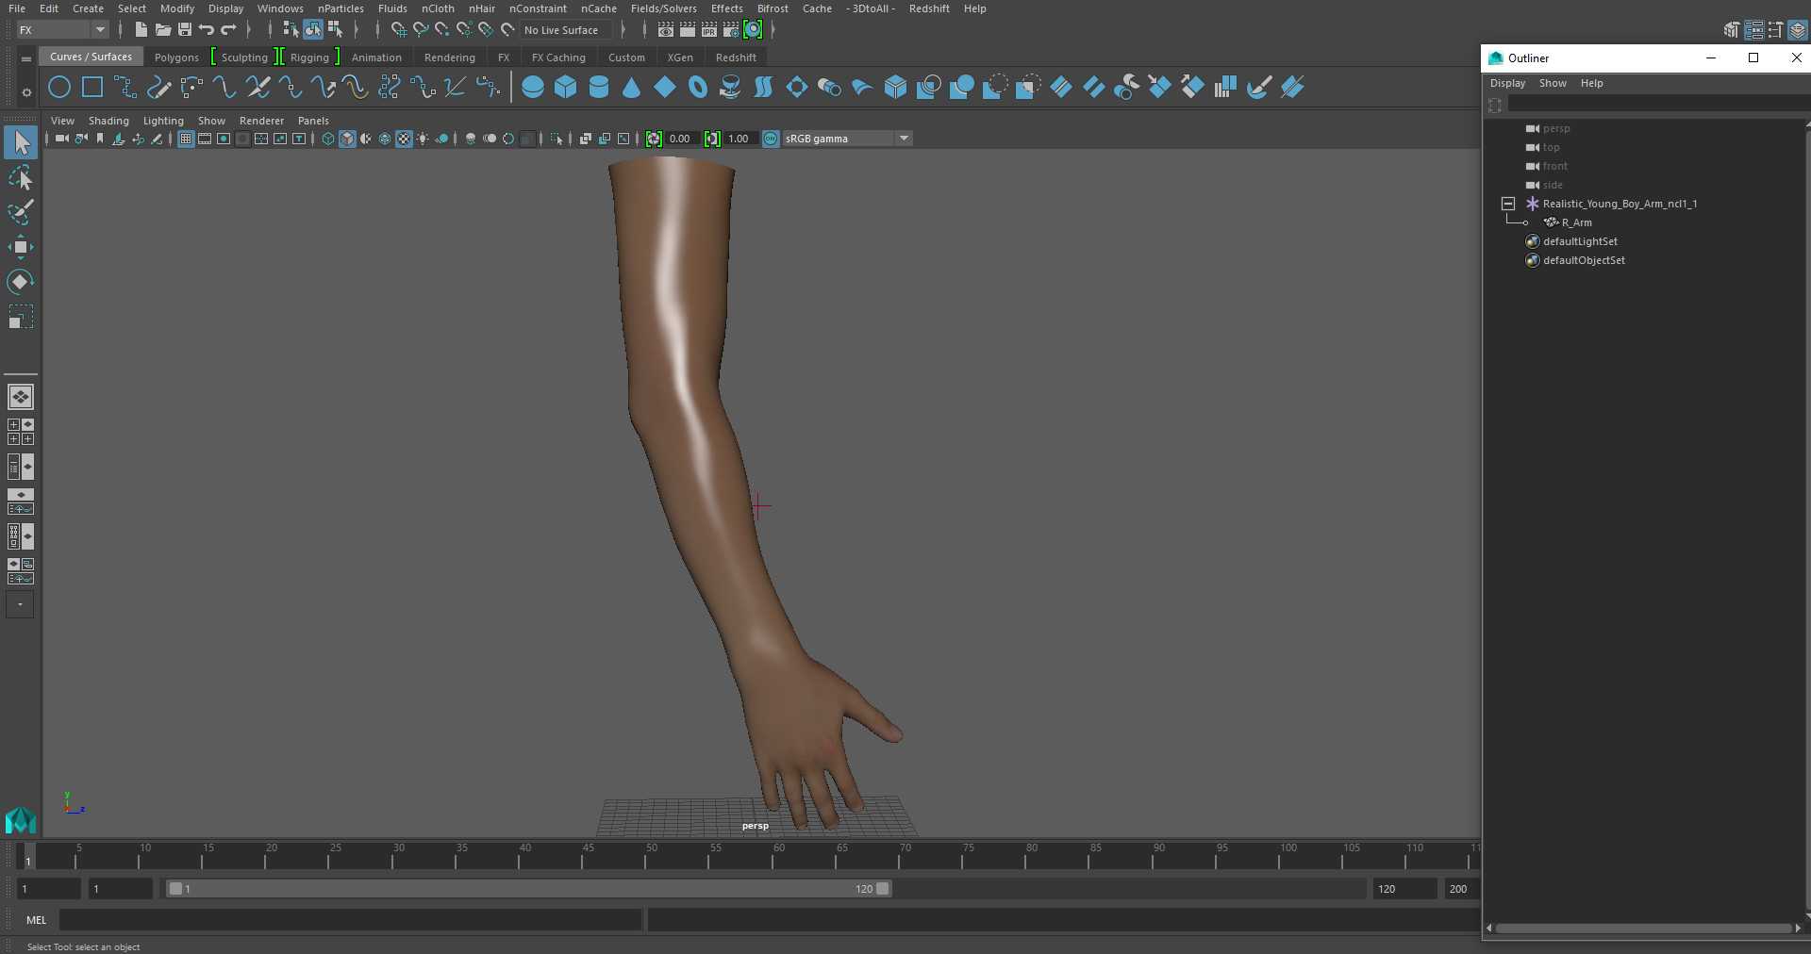Screen dimensions: 1811x954
Task: Activate the Lasso Select tool
Action: click(x=21, y=178)
